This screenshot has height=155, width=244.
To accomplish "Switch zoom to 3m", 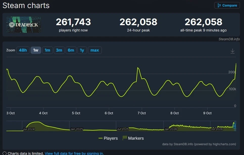I will pos(59,50).
